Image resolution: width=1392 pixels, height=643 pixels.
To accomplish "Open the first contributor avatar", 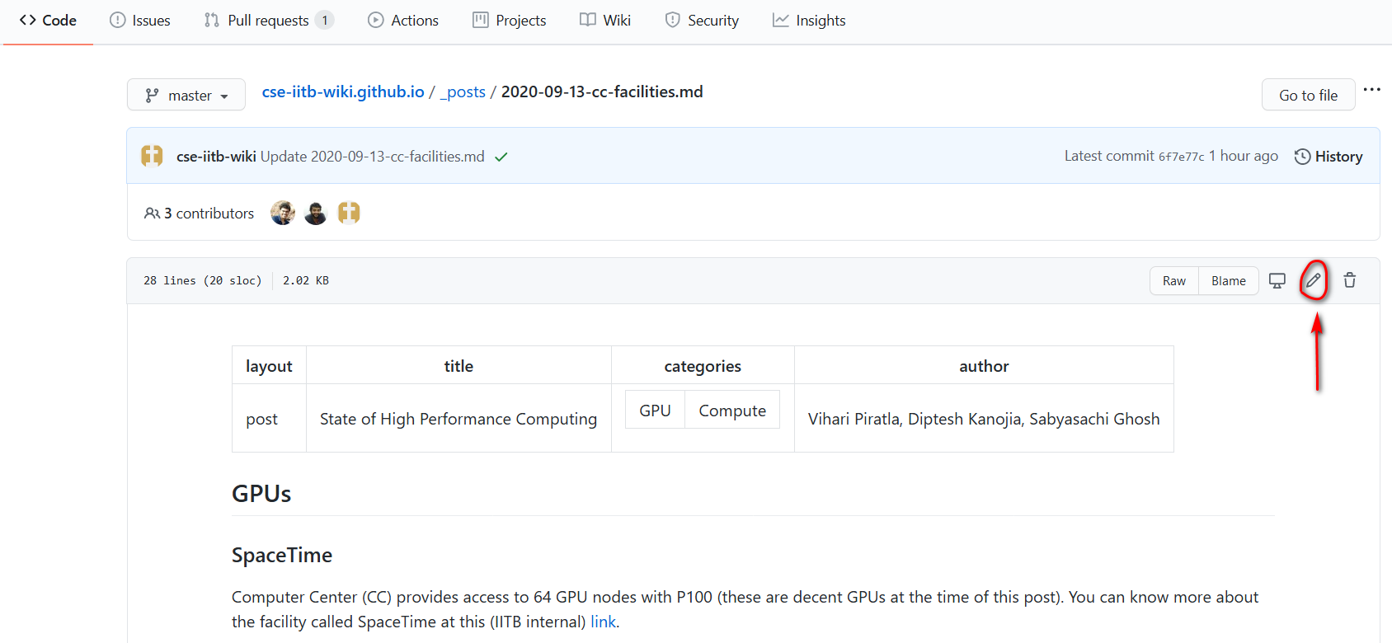I will point(283,213).
